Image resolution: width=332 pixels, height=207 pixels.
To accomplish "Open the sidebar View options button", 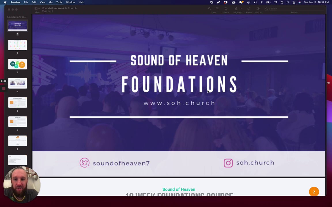I will point(37,8).
